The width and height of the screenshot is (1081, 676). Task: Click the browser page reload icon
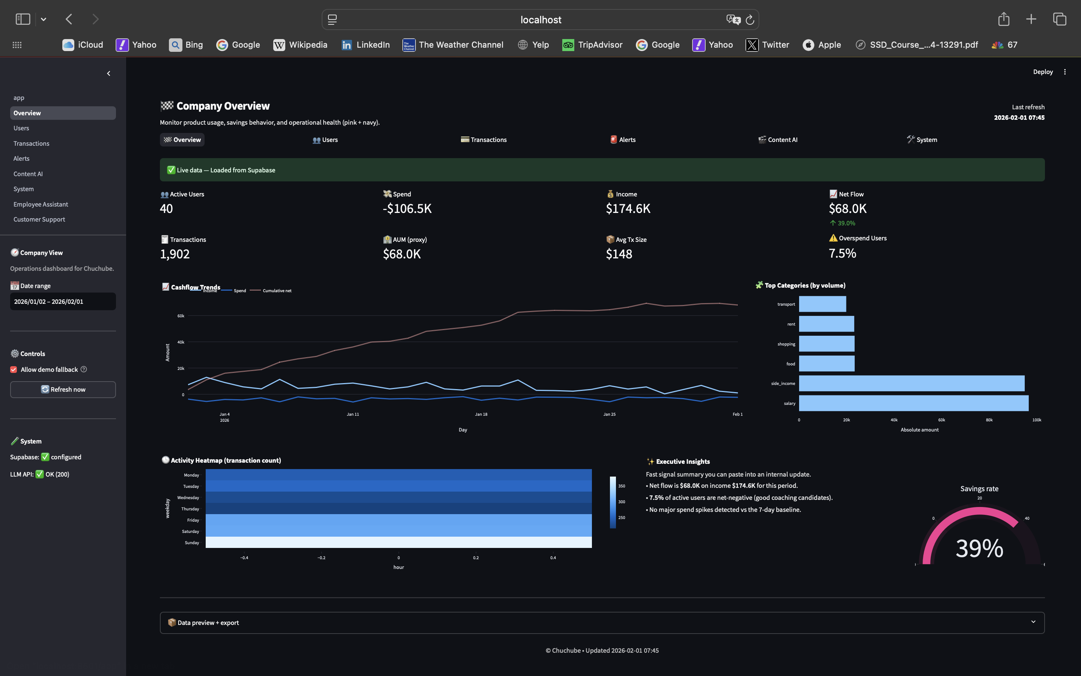750,20
